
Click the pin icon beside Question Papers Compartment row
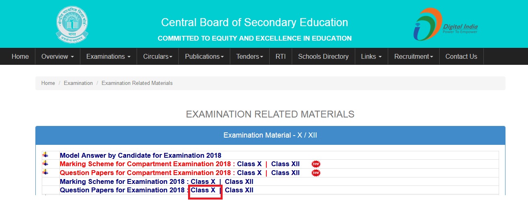tap(45, 172)
